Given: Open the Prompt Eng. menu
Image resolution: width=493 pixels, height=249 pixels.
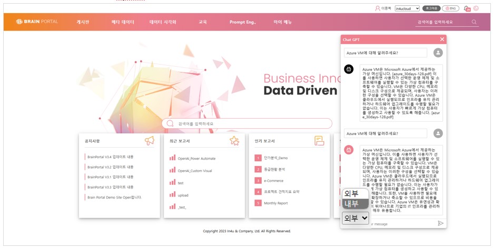Looking at the screenshot, I should tap(242, 22).
